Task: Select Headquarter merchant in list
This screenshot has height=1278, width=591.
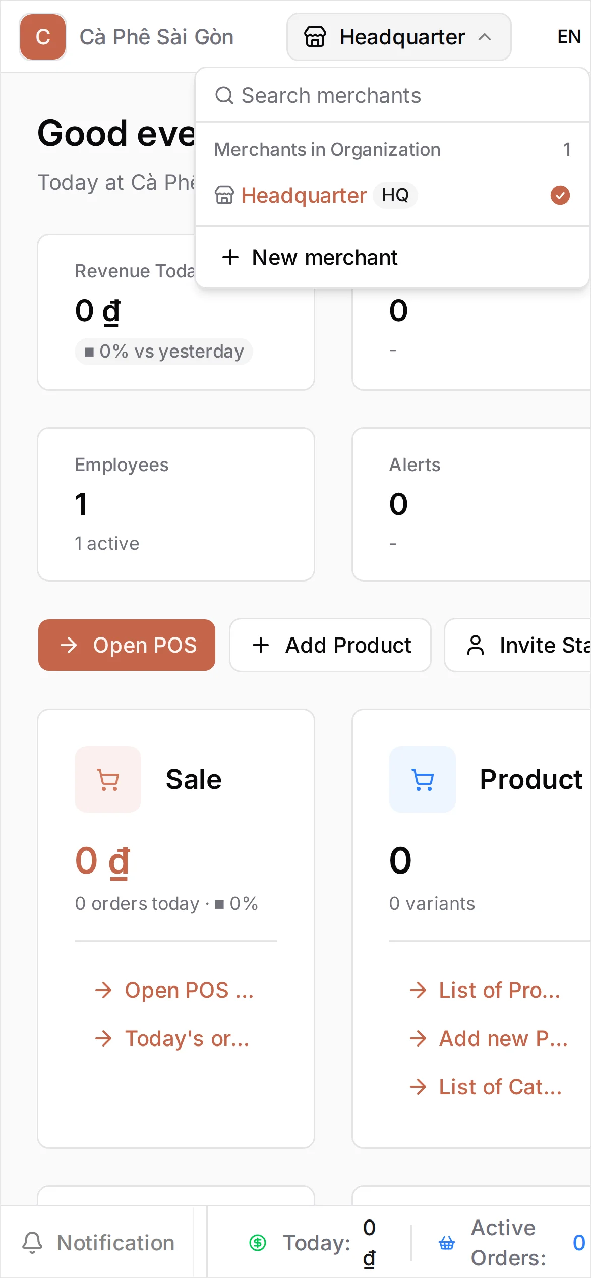Action: pos(392,195)
